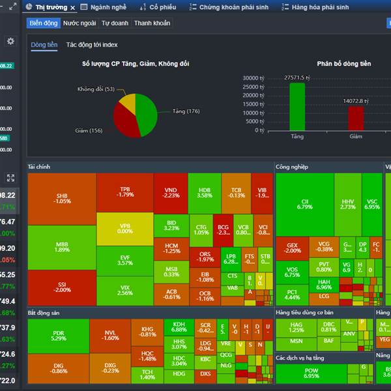Switch to Tác động tới index sub-tab
This screenshot has width=391, height=391.
point(92,45)
